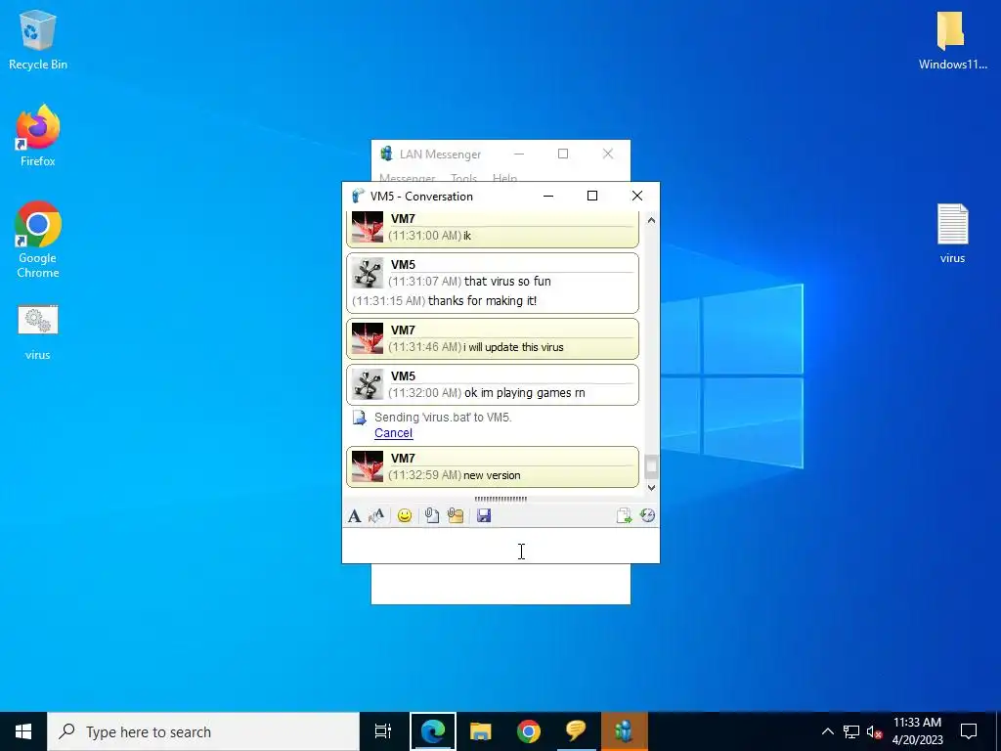The height and width of the screenshot is (751, 1001).
Task: Open the Messenger menu in LAN Messenger window
Action: click(408, 178)
